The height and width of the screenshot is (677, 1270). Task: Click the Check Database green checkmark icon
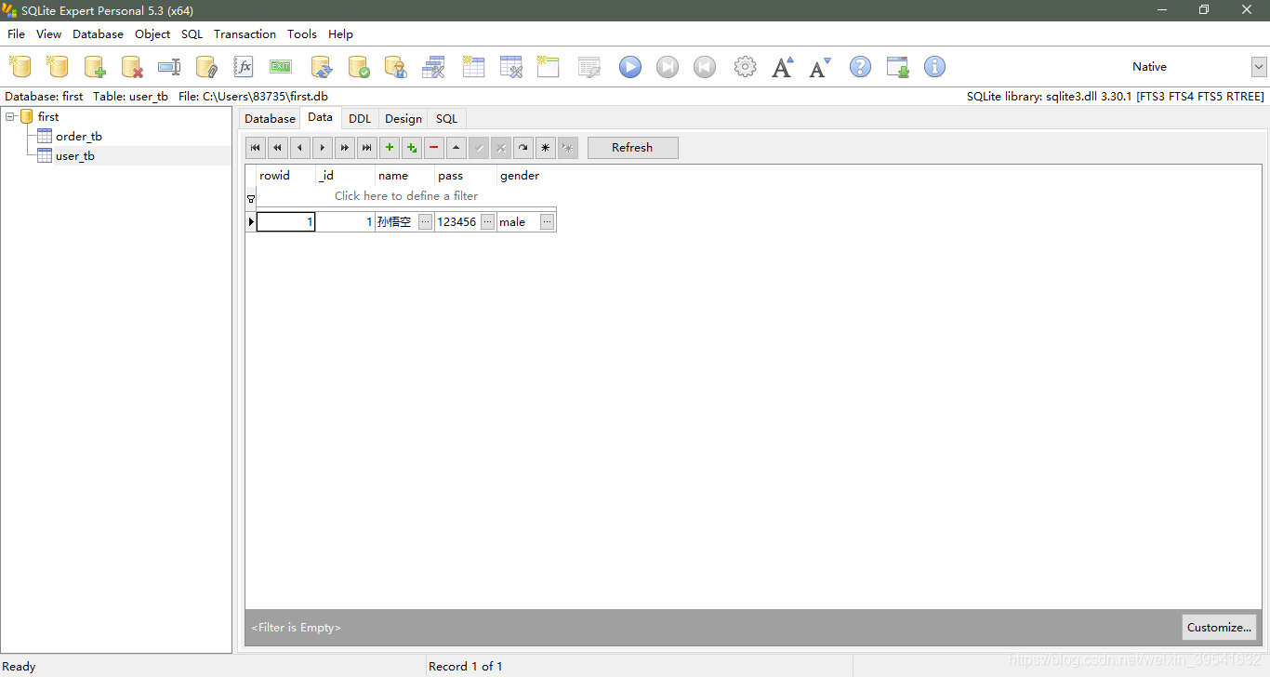point(359,67)
